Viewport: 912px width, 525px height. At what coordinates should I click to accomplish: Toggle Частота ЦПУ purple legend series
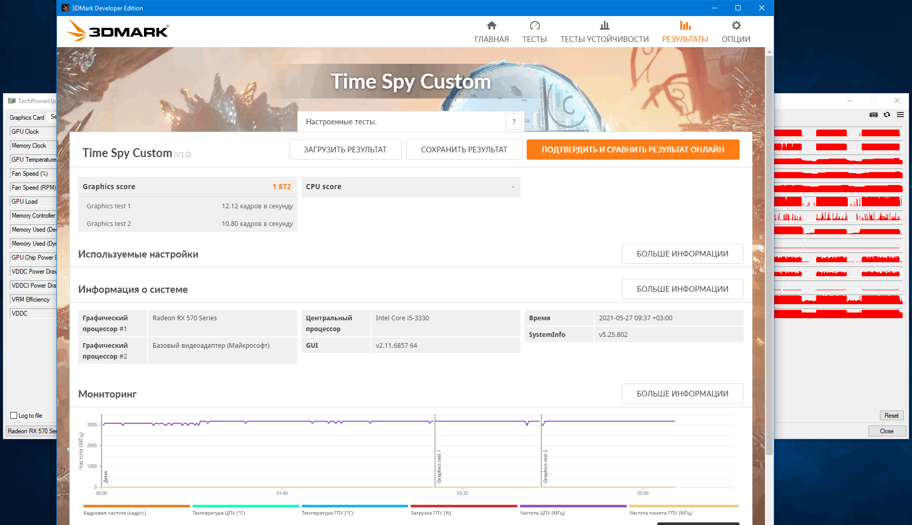573,509
